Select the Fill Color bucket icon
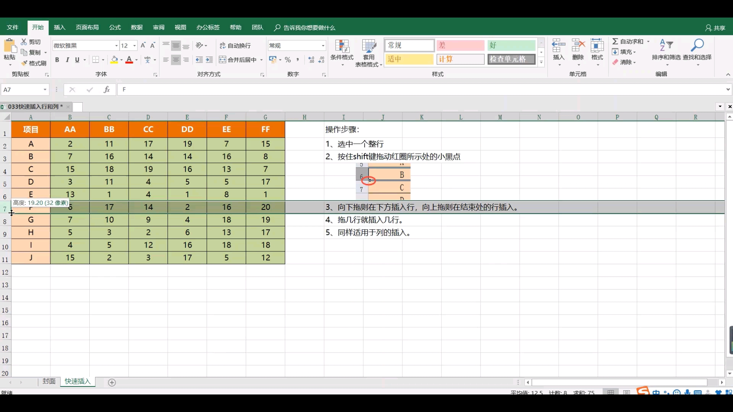The height and width of the screenshot is (412, 733). (x=114, y=60)
